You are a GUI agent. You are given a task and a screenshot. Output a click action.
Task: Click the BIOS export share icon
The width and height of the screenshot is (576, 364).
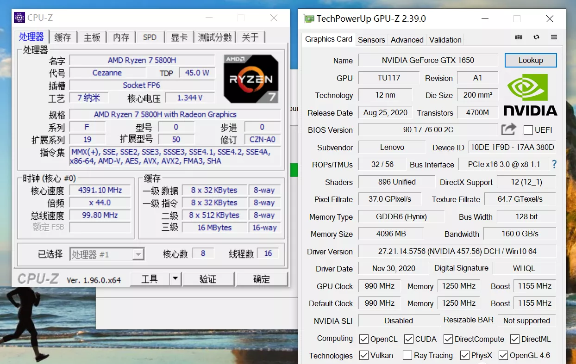(x=508, y=129)
